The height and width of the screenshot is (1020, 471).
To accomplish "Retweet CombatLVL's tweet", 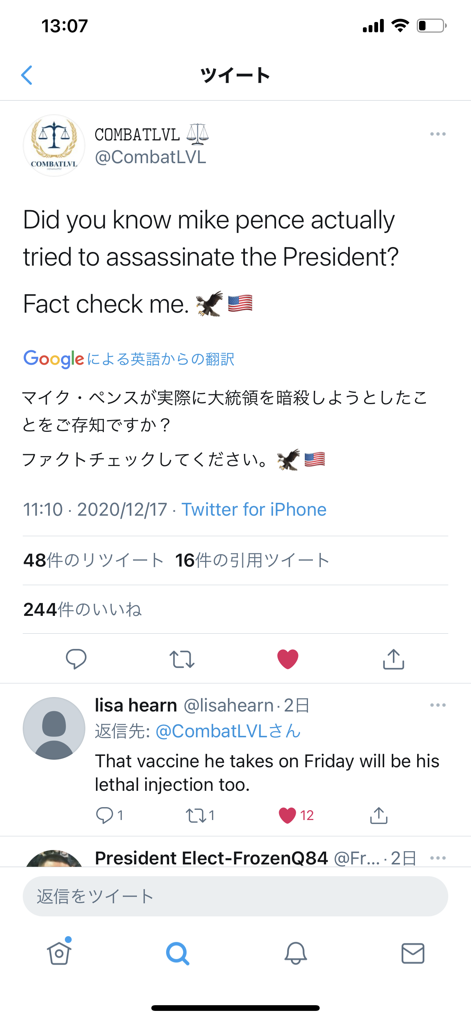I will pyautogui.click(x=182, y=658).
